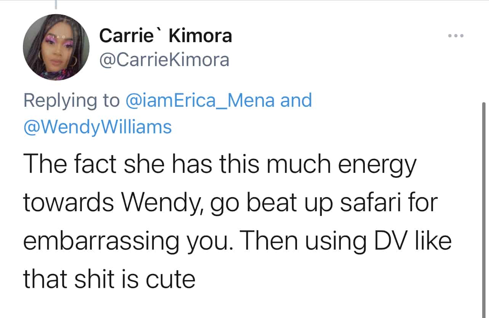Click the gray "Replying to" label

tap(71, 100)
